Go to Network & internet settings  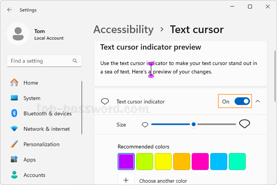[x=46, y=129]
